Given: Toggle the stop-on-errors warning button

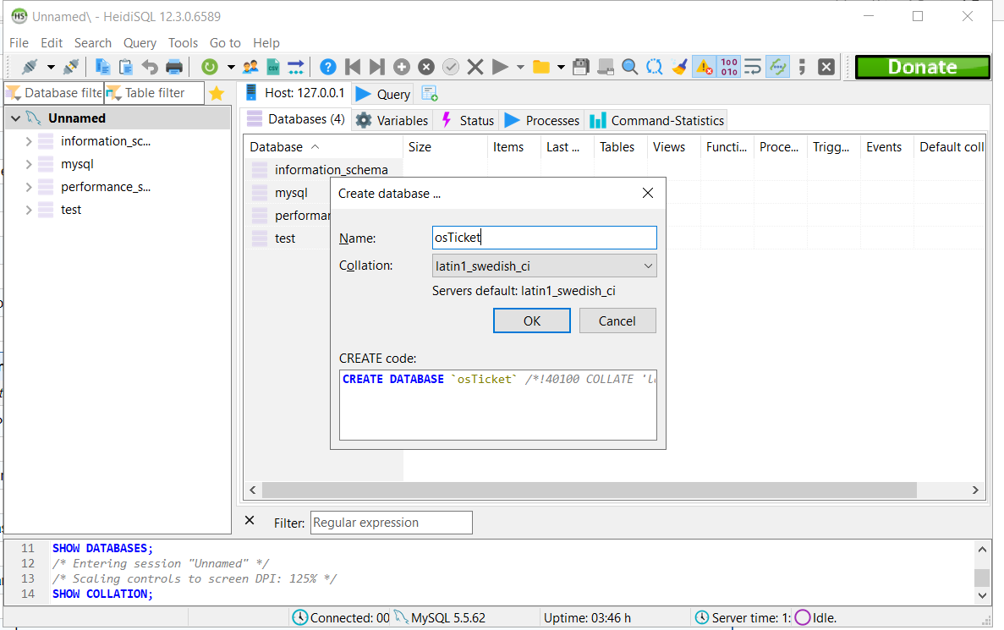Looking at the screenshot, I should [705, 67].
